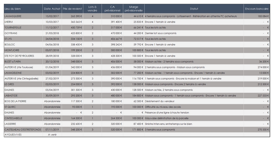
Task: Select the STE FOY DE PEYROLIERES cell
Action: click(x=23, y=56)
